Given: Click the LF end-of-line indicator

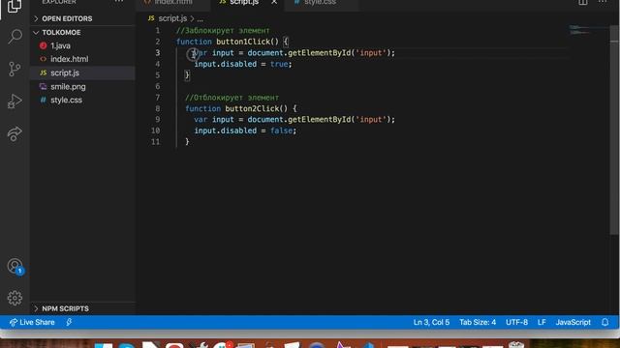Looking at the screenshot, I should coord(542,322).
